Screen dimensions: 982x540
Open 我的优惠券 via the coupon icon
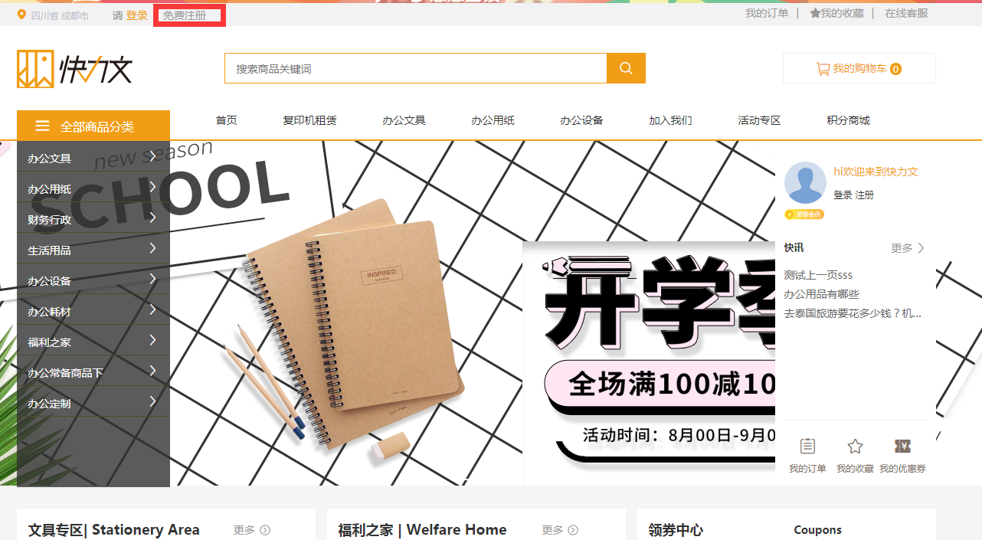tap(902, 446)
